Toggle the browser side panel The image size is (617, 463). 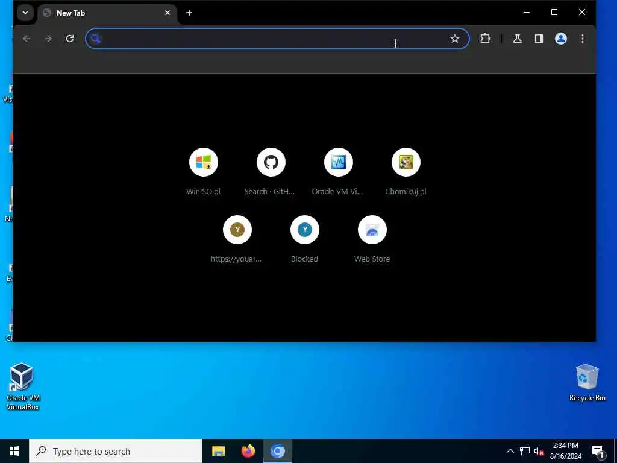pos(539,39)
